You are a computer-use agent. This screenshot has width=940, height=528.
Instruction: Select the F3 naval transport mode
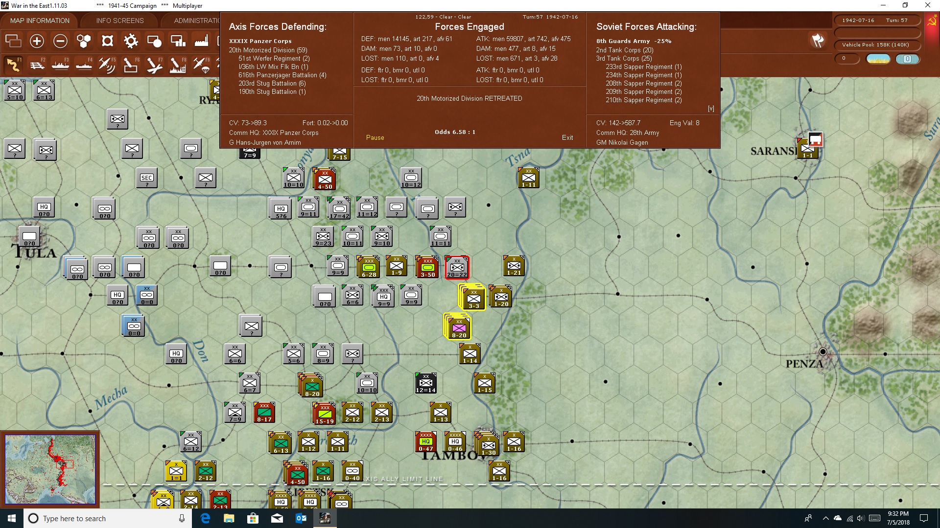pos(60,65)
